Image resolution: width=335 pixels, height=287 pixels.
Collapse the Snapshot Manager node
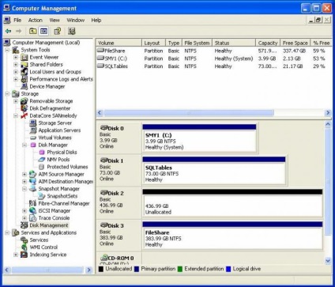[x=24, y=189]
